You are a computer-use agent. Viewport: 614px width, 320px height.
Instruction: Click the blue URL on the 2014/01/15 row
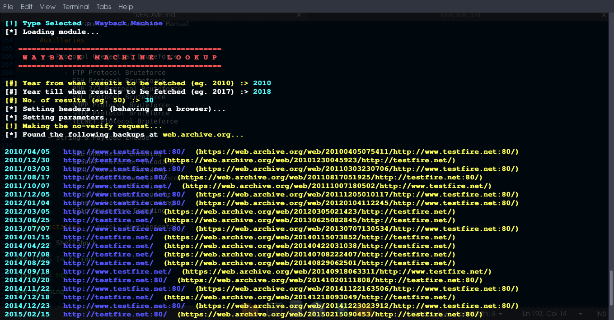point(108,238)
